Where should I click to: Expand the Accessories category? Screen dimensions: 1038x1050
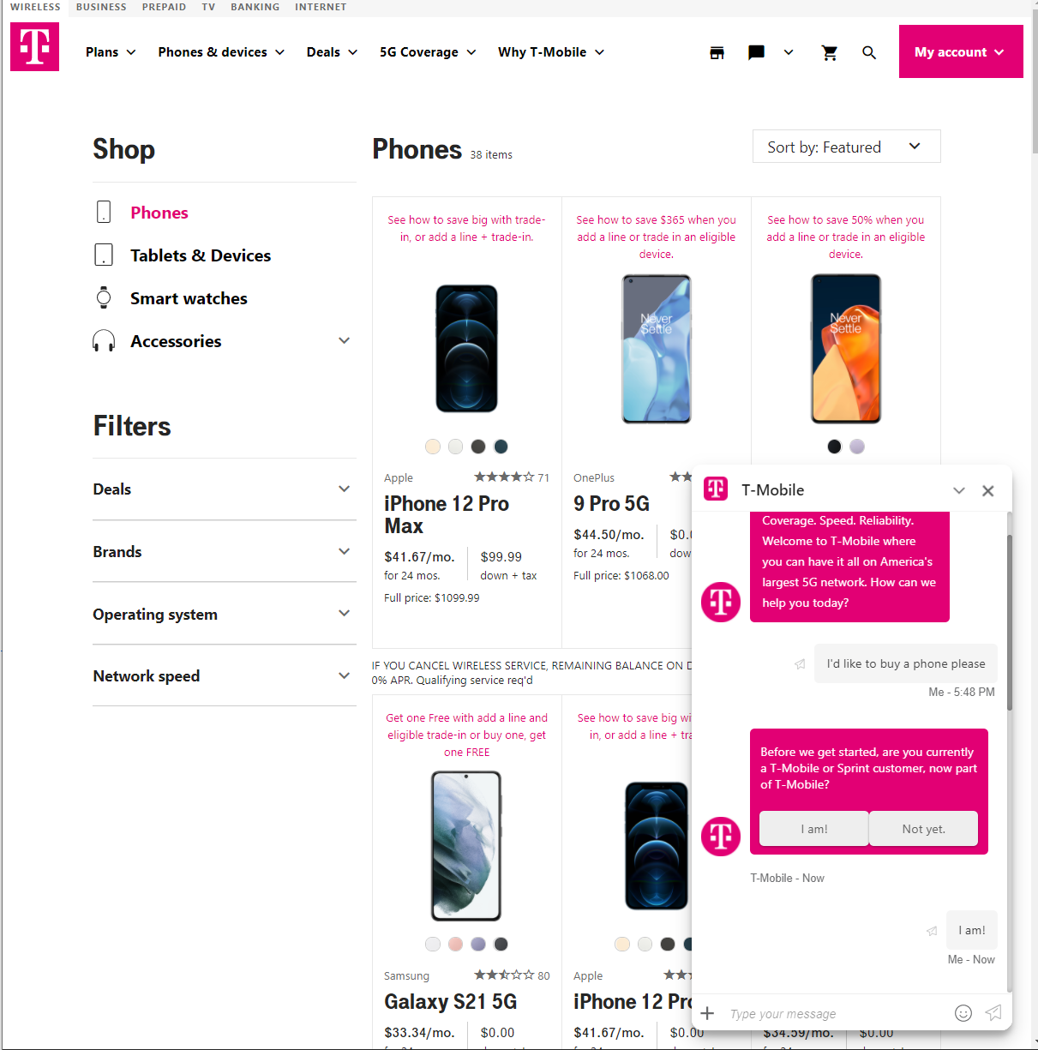tap(344, 341)
